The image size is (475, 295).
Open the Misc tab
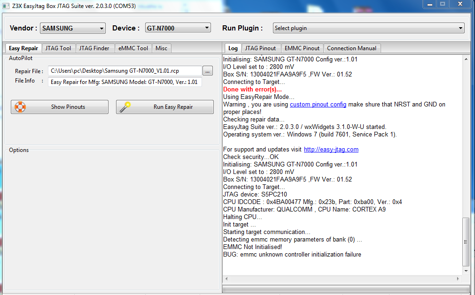coord(162,48)
